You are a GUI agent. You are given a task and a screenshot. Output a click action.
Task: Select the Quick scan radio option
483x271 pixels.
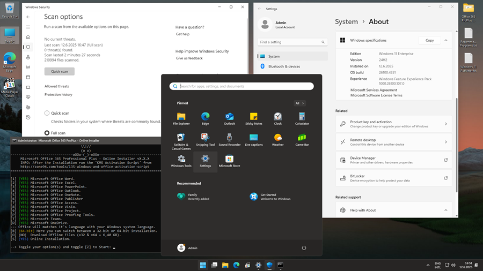point(47,113)
